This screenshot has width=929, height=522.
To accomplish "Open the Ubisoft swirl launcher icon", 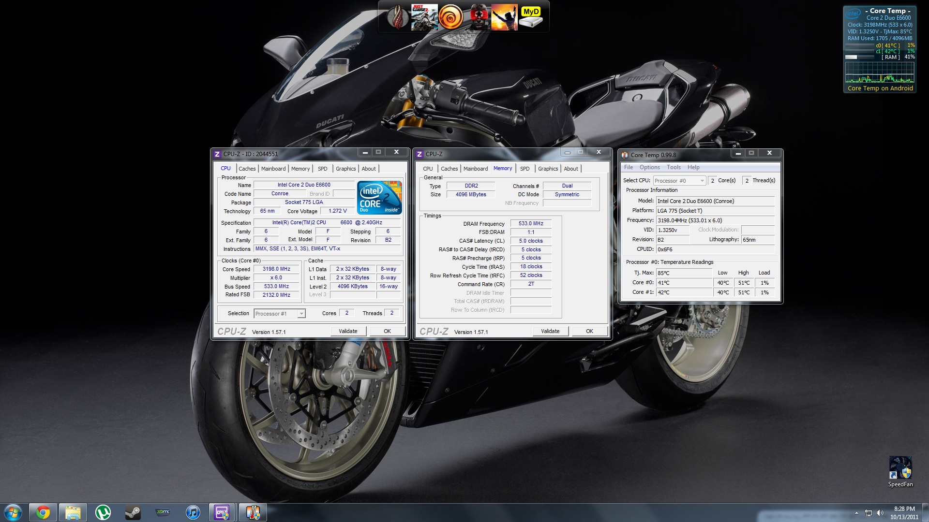I will [x=451, y=17].
